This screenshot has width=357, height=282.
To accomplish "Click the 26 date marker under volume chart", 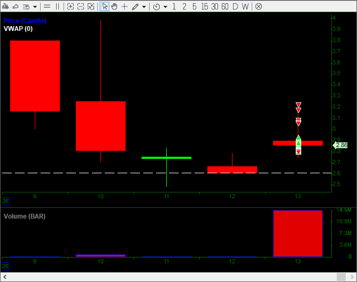I will 5,266.
